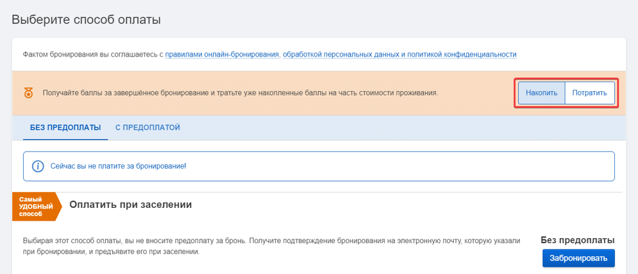Screen dimensions: 638x274
Task: Click the orange medal bonus points icon
Action: point(28,93)
